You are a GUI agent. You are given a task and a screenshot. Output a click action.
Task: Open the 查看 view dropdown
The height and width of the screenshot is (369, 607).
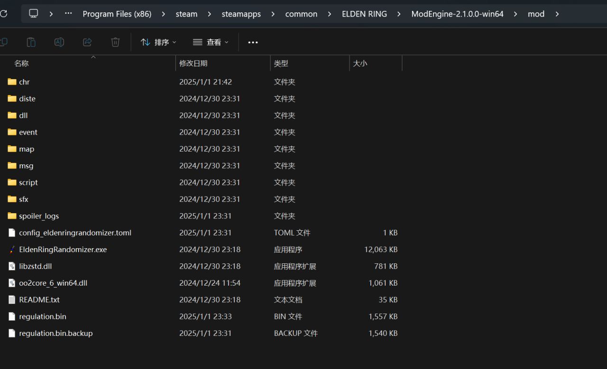click(211, 42)
